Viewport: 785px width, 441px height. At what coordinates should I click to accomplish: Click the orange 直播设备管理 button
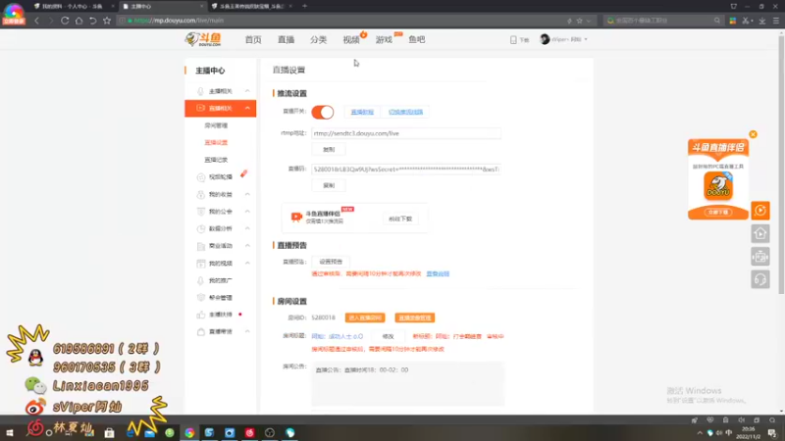click(414, 318)
